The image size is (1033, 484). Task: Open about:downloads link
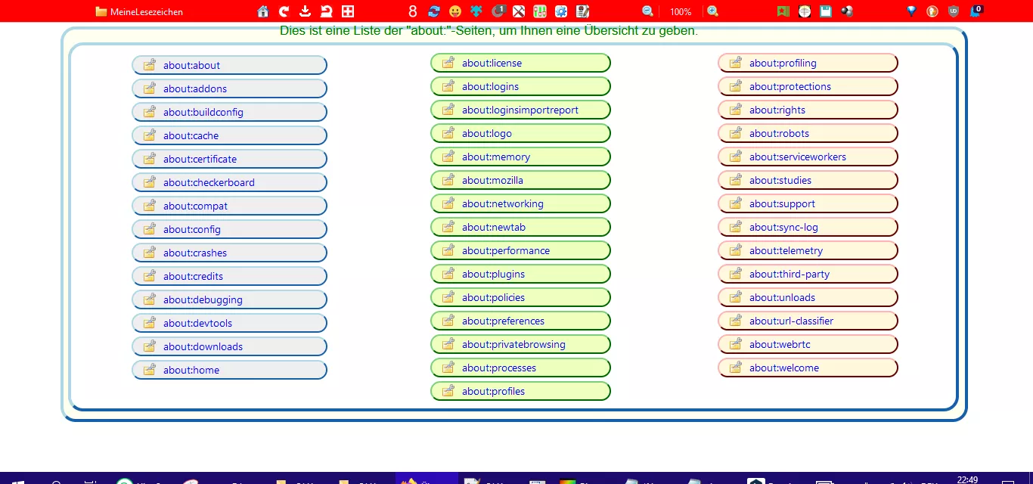tap(229, 346)
